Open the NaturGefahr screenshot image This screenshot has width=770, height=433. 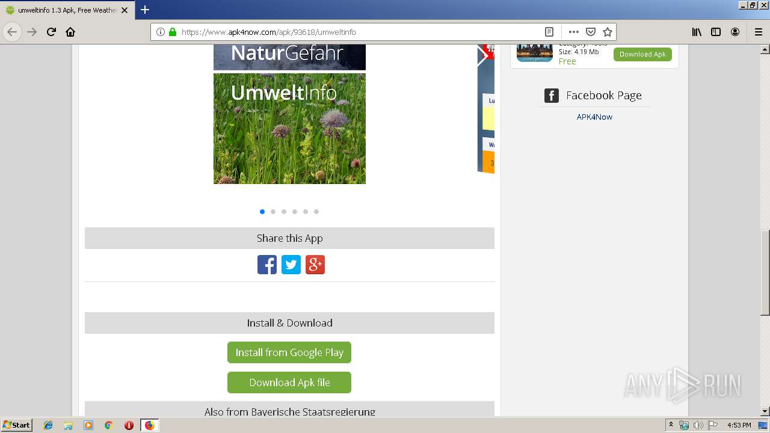[289, 57]
